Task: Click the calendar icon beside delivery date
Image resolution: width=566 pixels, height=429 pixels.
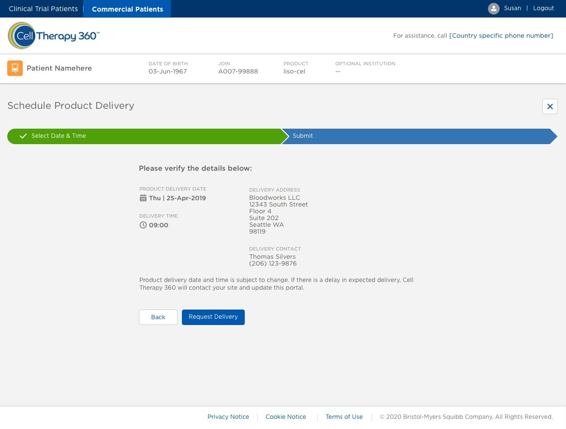Action: [x=143, y=198]
